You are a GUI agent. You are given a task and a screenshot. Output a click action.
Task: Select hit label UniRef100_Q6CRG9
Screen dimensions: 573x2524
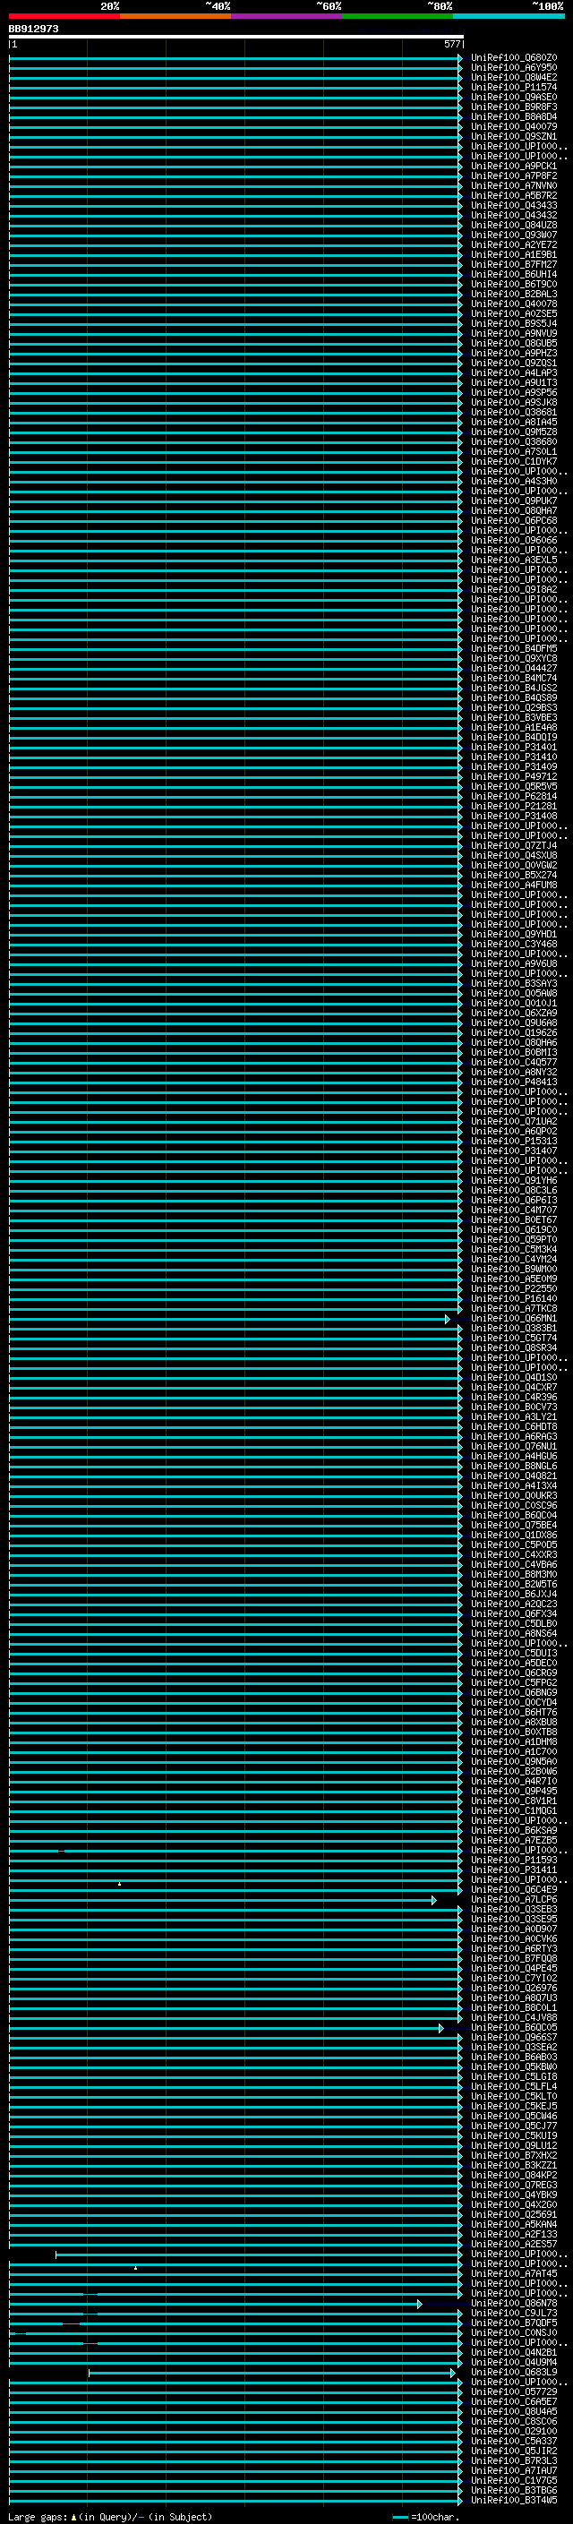tap(514, 1673)
